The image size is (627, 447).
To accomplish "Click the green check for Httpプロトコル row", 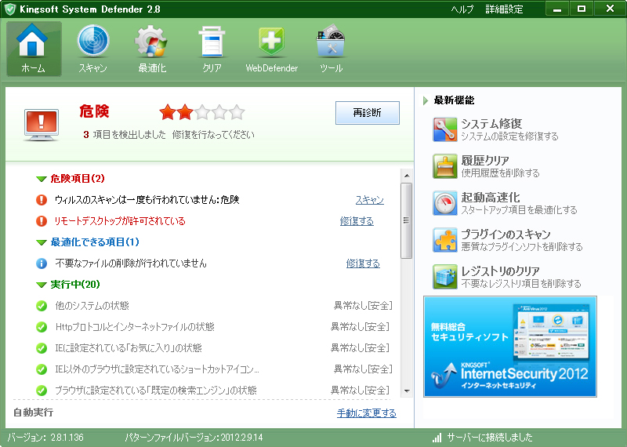I will tap(42, 327).
